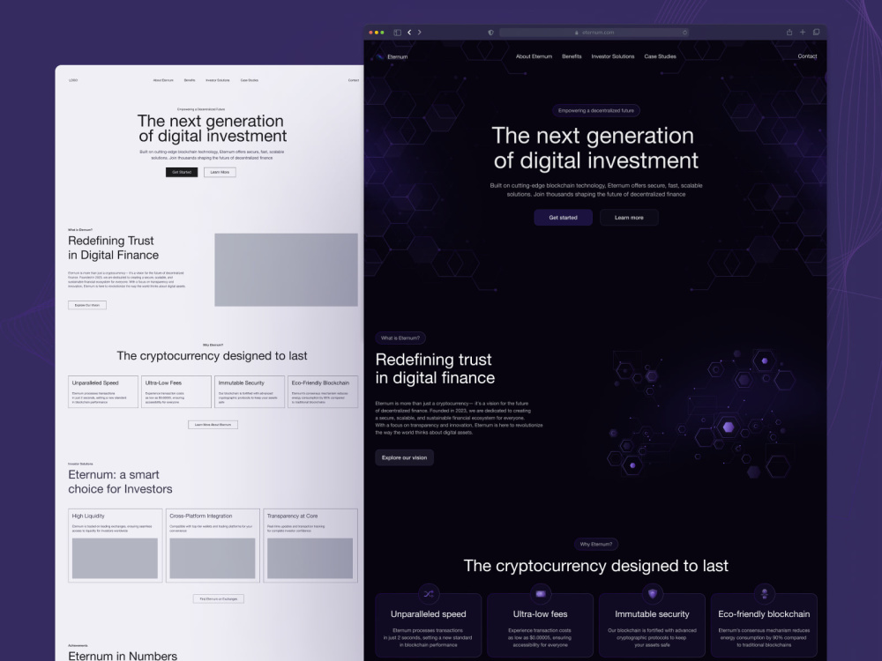This screenshot has width=882, height=661.
Task: Select the Eco-friendly blockchain card heading
Action: tap(764, 614)
